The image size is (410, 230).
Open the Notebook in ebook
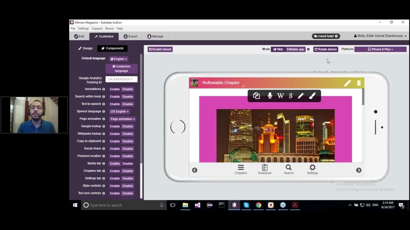pos(265,169)
